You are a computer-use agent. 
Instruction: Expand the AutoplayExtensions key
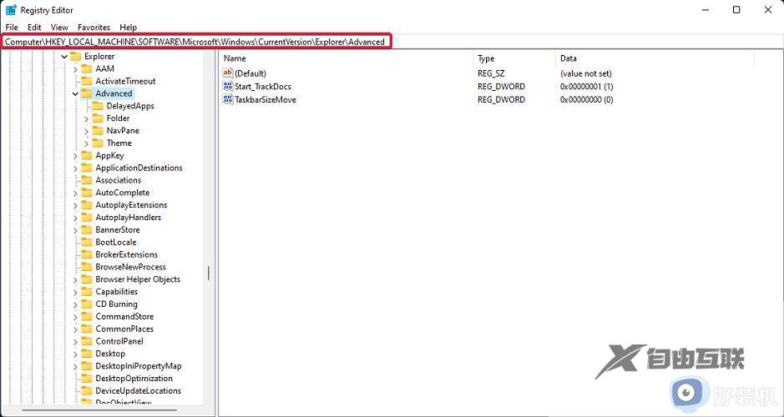coord(75,205)
